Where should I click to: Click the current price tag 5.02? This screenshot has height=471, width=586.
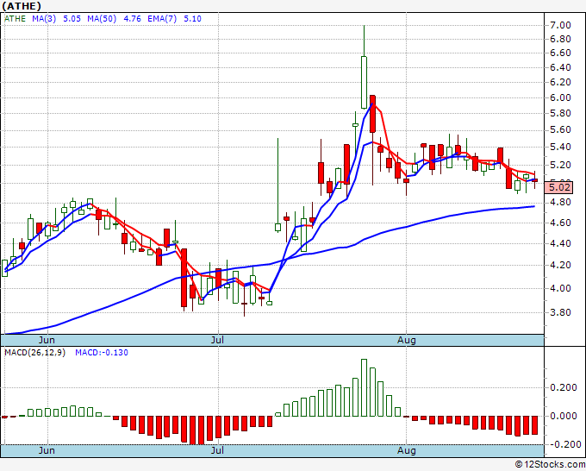tap(558, 186)
